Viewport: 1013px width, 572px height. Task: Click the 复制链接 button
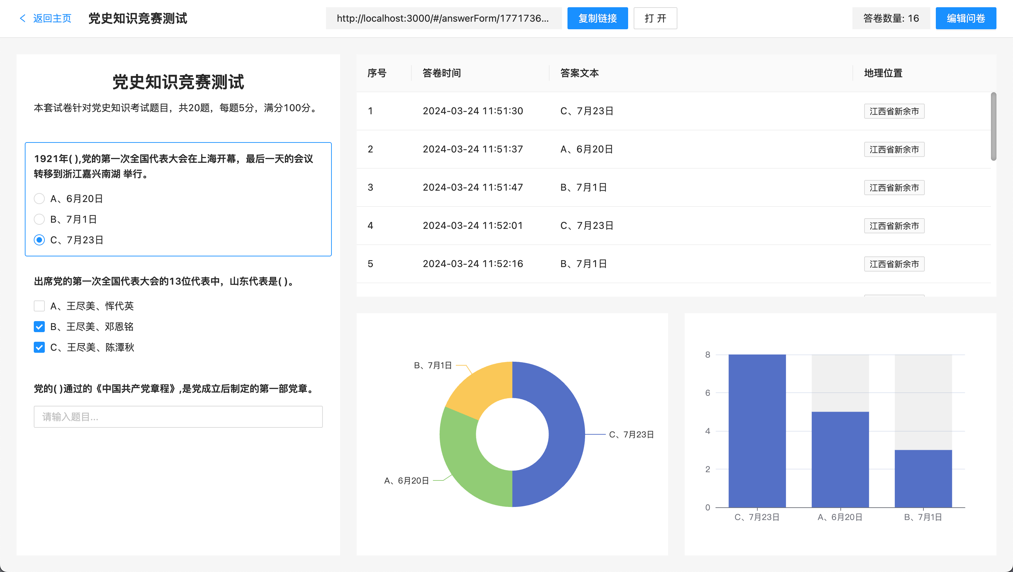click(x=597, y=19)
